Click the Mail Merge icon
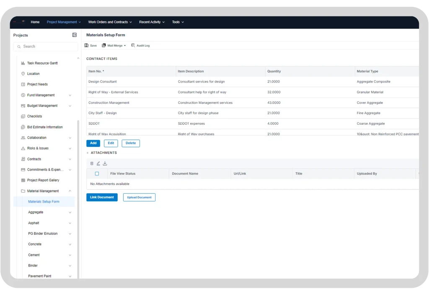The image size is (429, 295). 104,45
